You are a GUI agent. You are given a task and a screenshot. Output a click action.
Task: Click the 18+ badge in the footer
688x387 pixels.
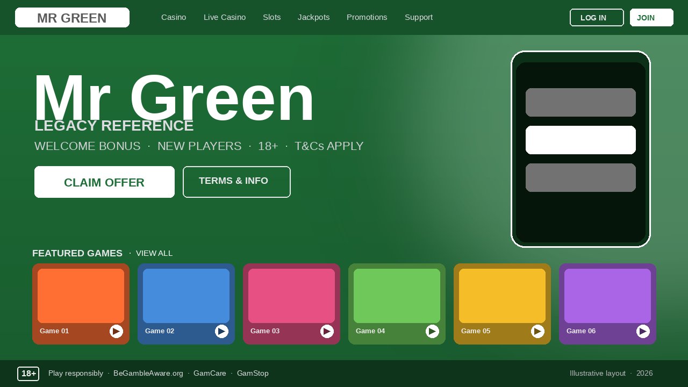(x=28, y=373)
